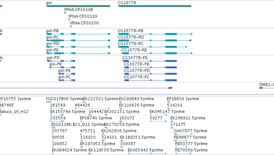Select the gol gene bar
This screenshot has width=274, height=155.
click(78, 6)
